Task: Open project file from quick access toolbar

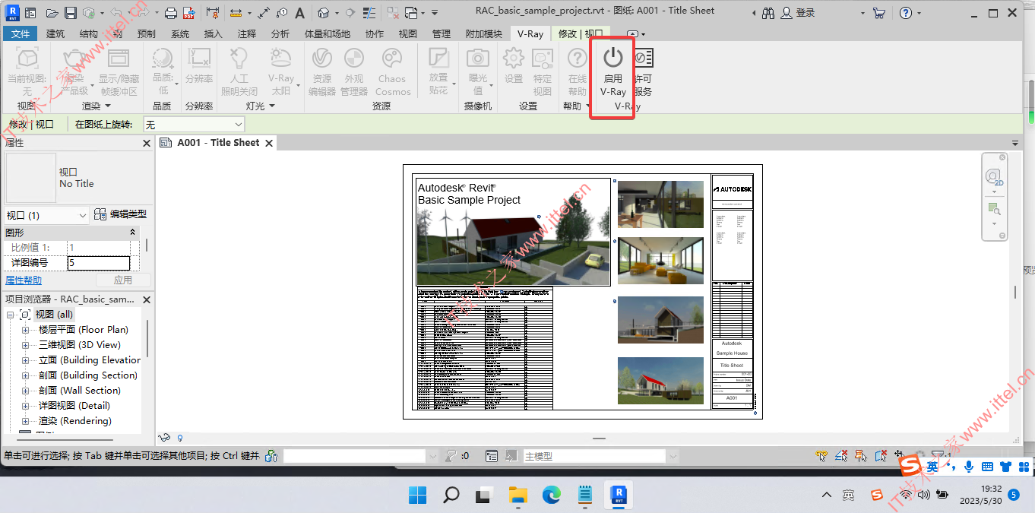Action: pos(52,13)
